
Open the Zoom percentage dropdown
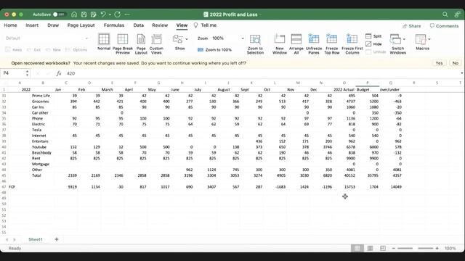coord(243,38)
